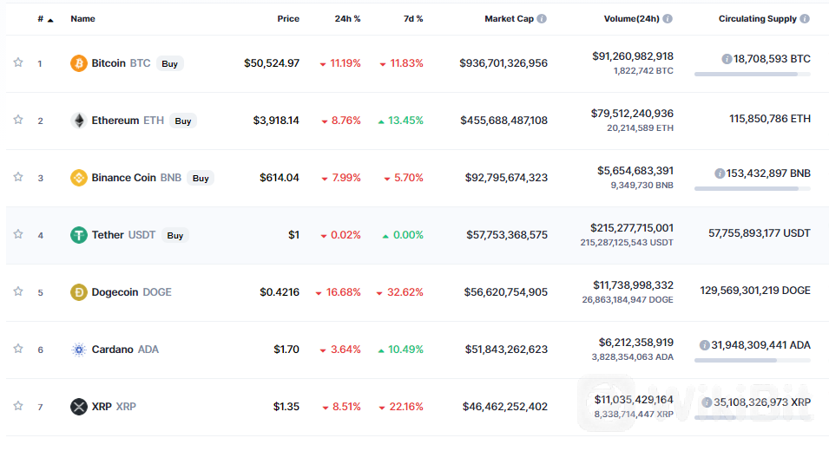Screen dimensions: 829x451
Task: Click Buy button for Ethereum
Action: pos(183,121)
